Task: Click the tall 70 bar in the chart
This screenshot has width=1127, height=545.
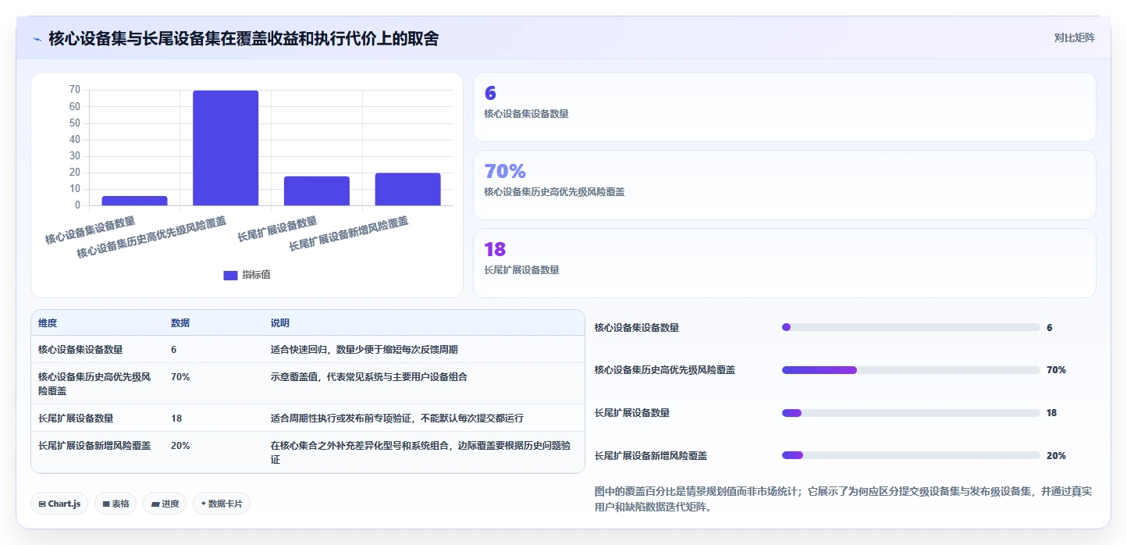Action: coord(226,148)
